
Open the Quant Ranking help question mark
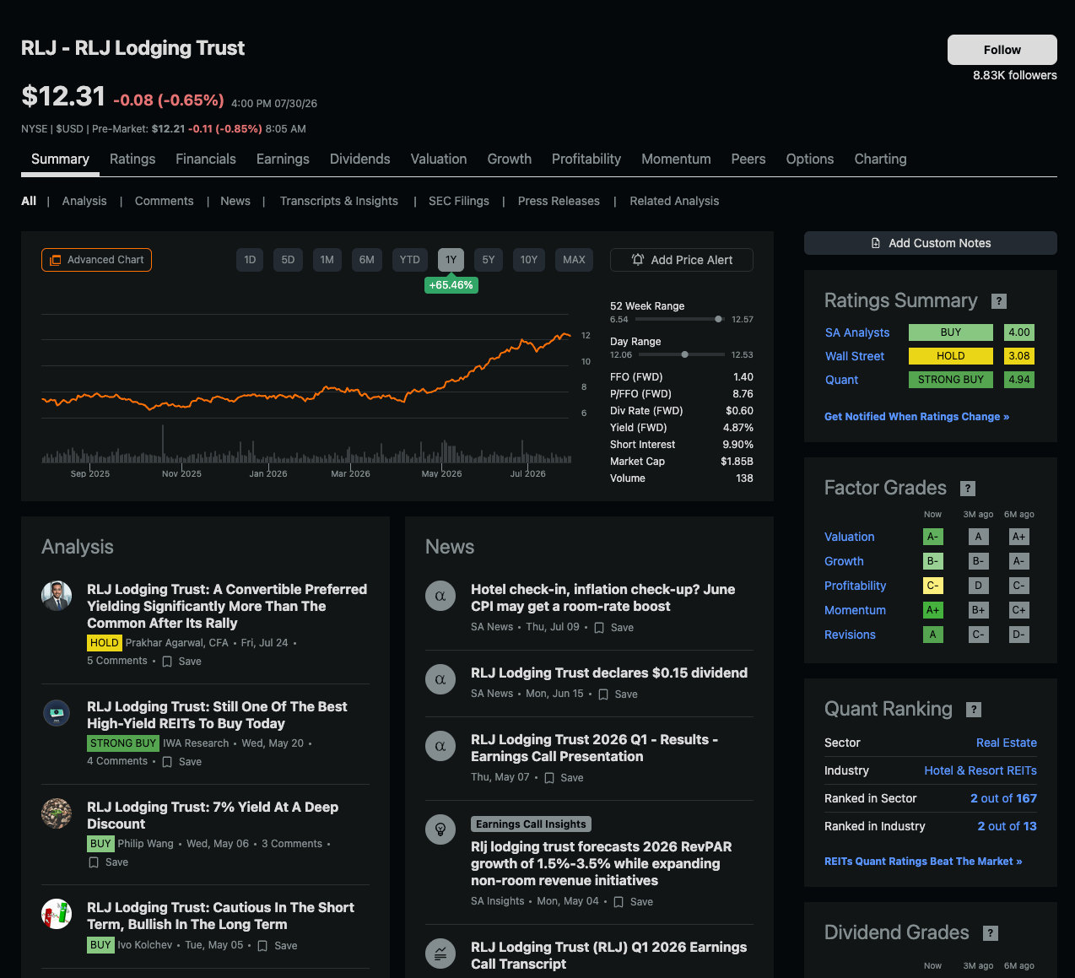pos(974,710)
